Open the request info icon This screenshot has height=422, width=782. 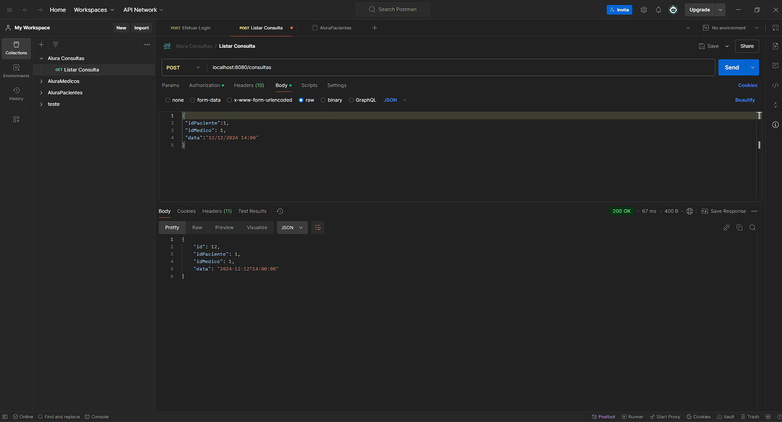775,125
